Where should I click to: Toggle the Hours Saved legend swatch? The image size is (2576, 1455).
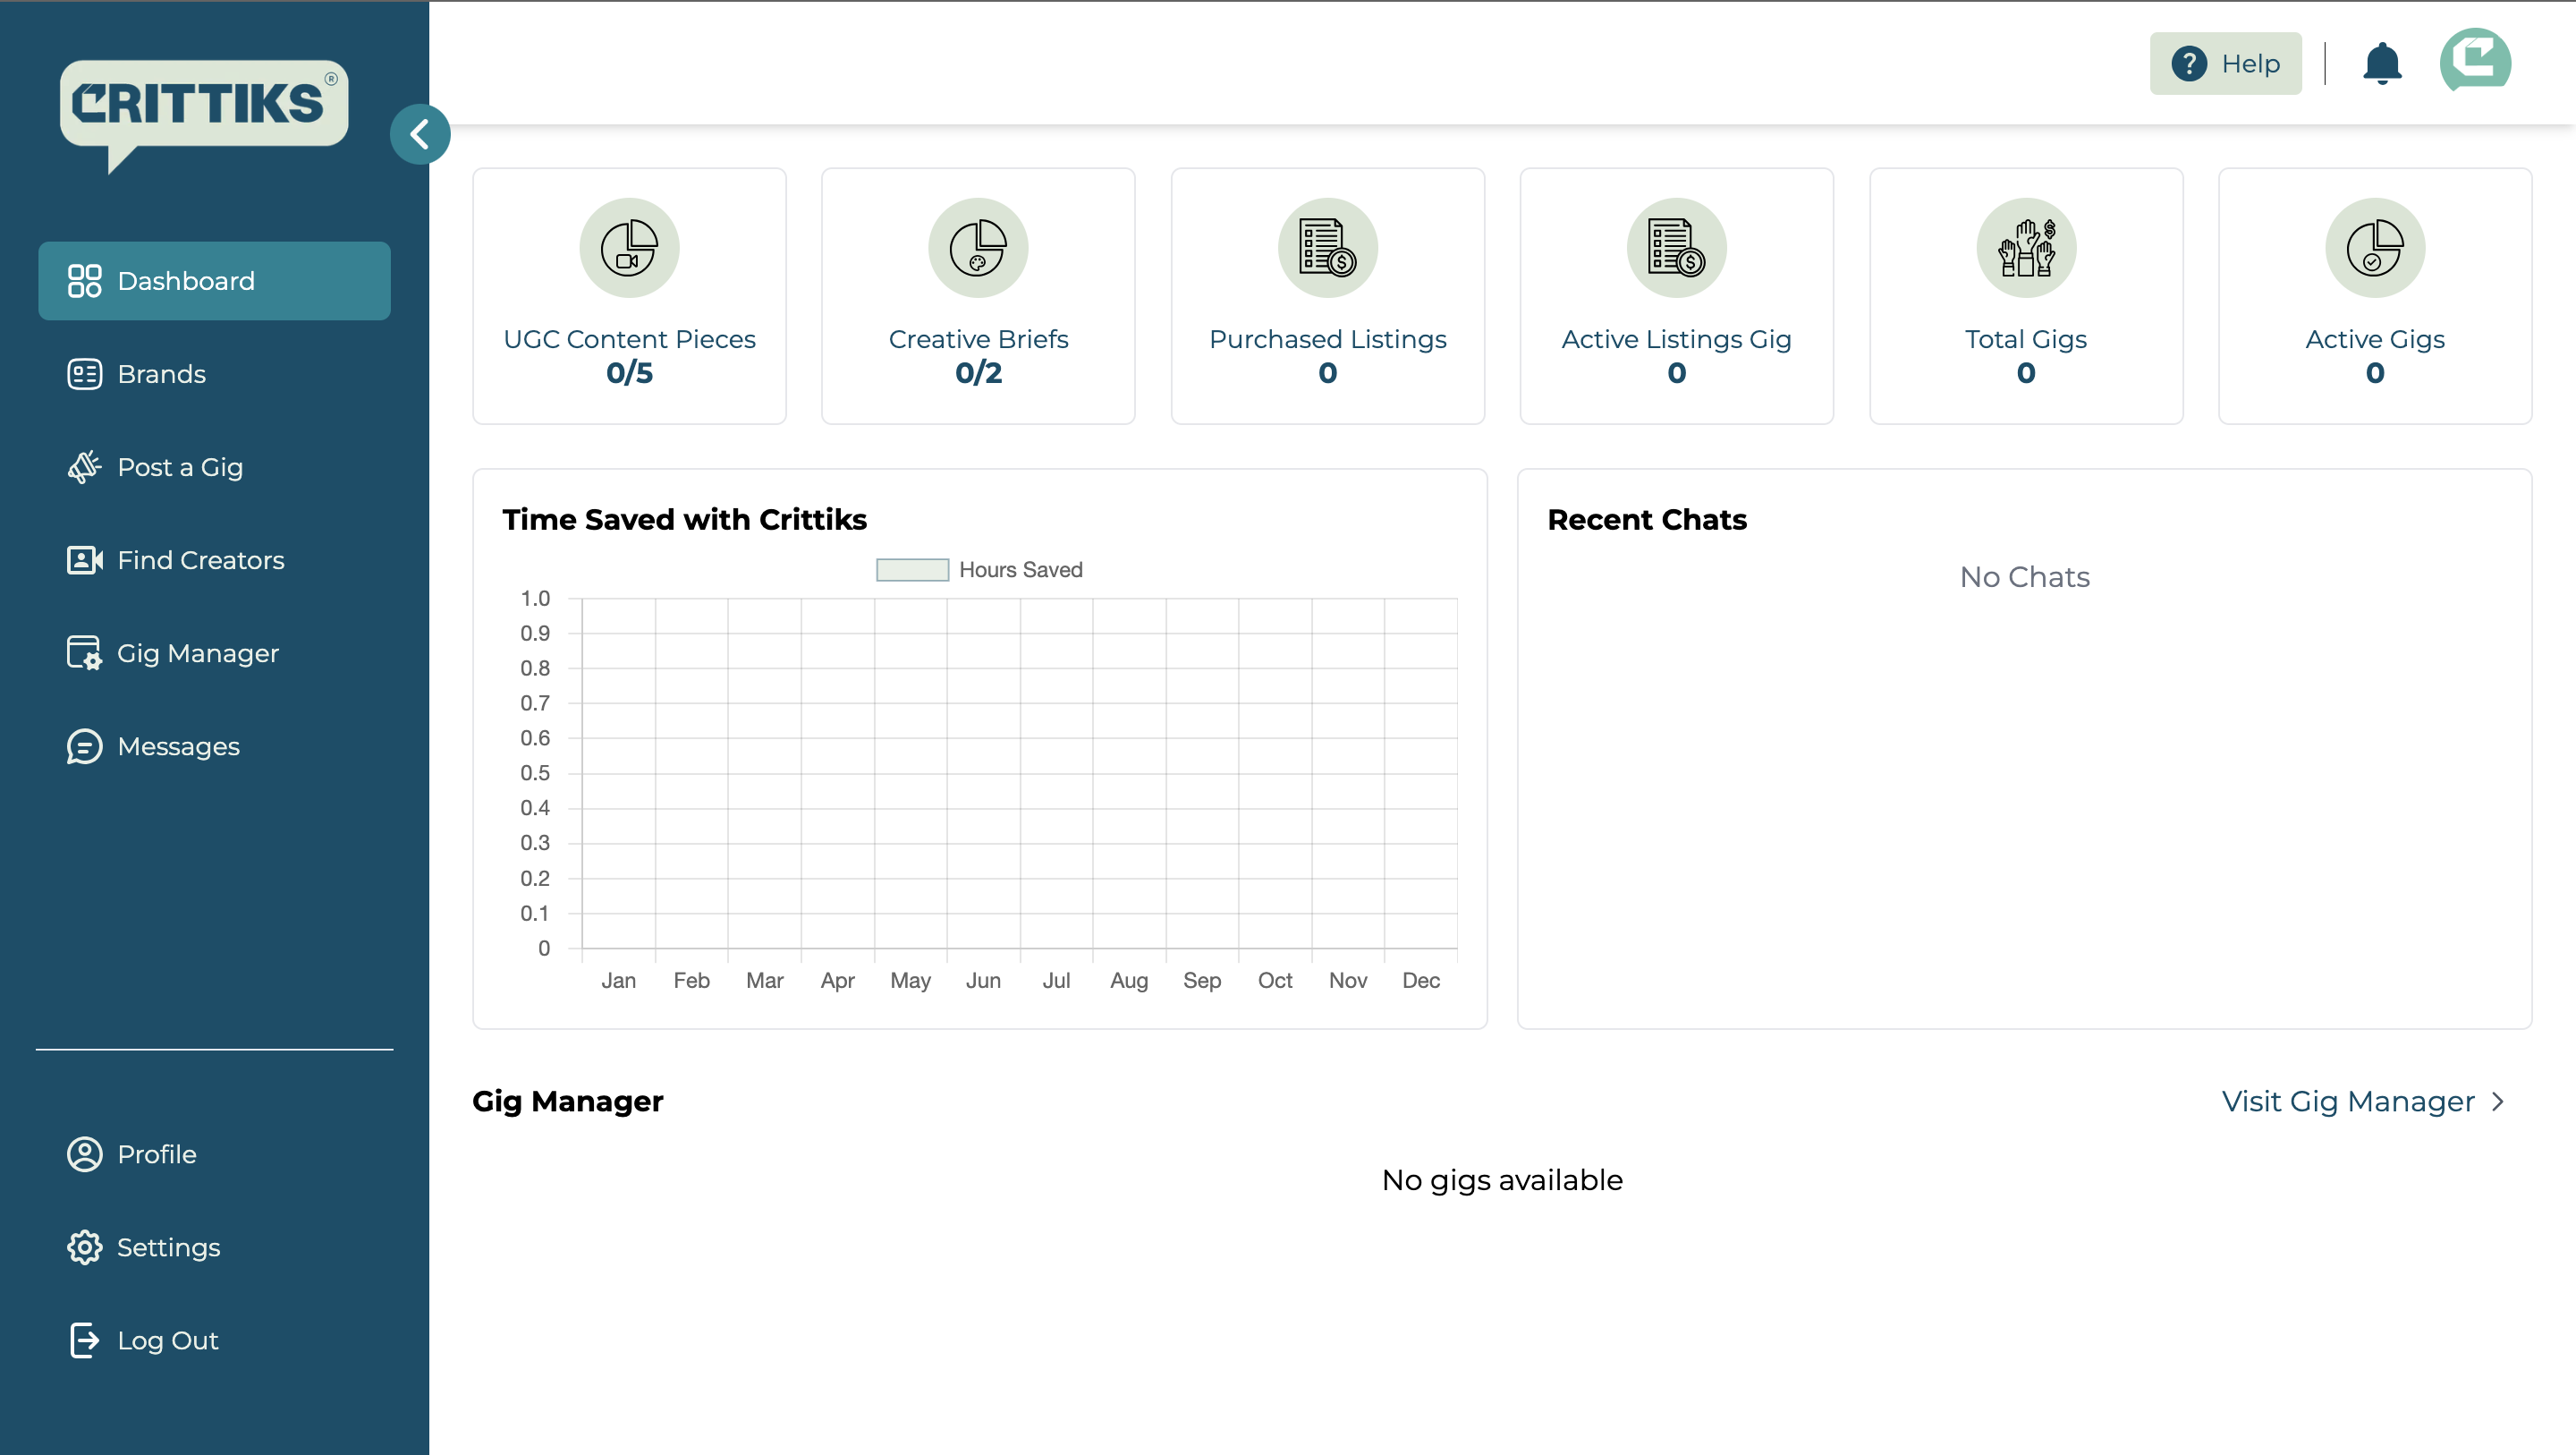coord(912,570)
